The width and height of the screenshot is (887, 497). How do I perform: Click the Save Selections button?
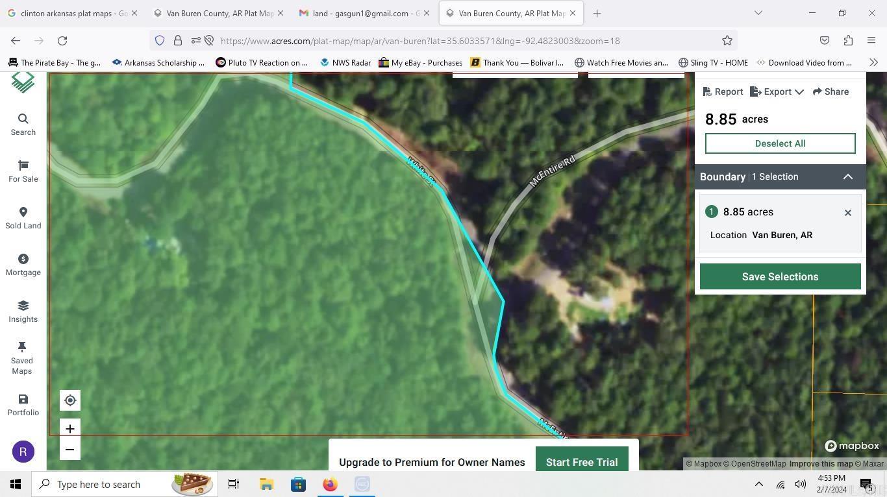click(780, 277)
